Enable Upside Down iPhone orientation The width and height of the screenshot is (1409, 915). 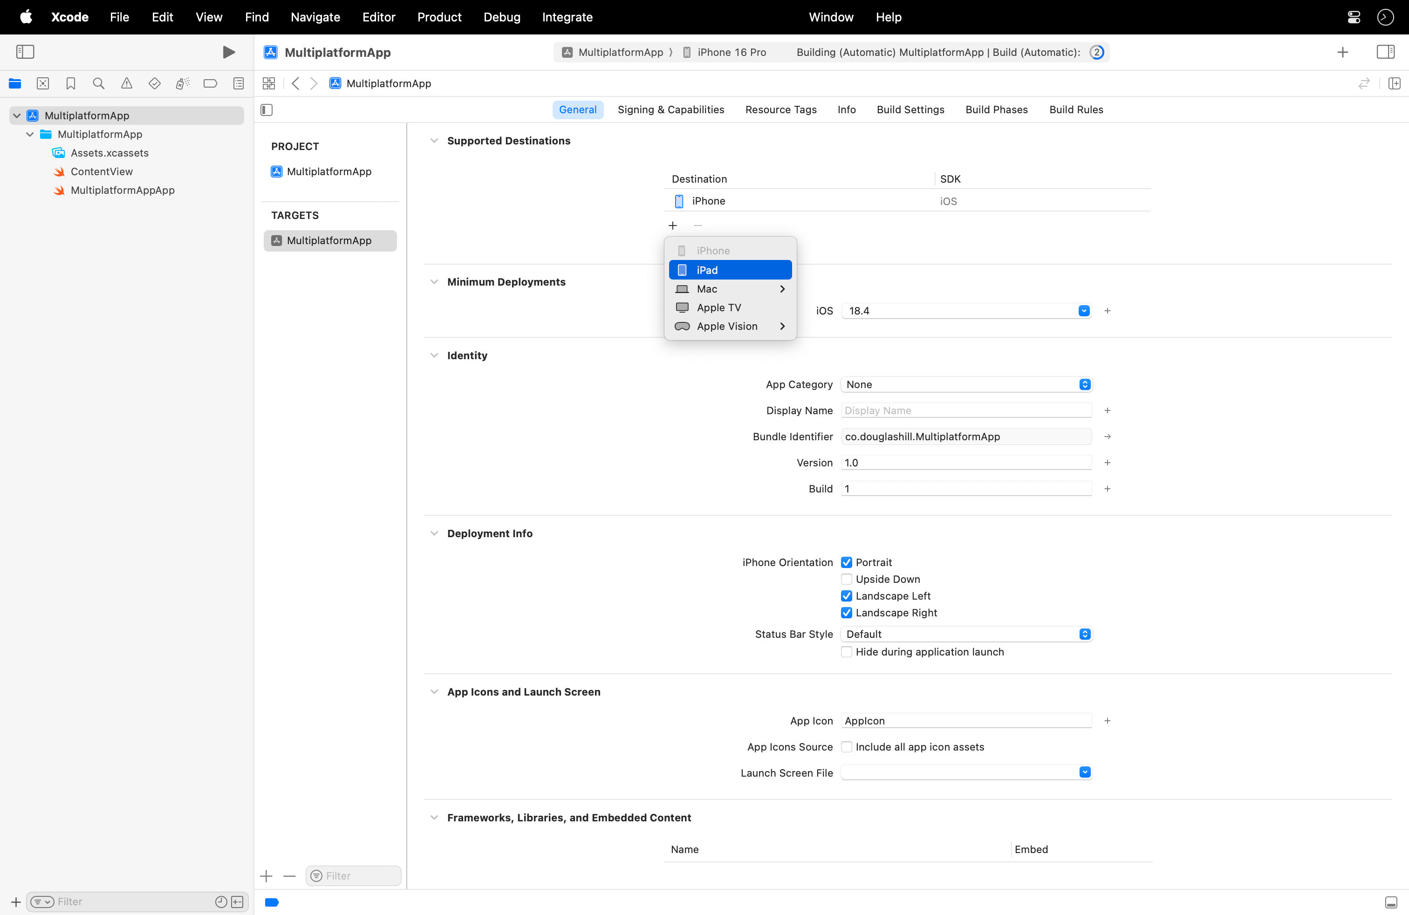coord(847,579)
